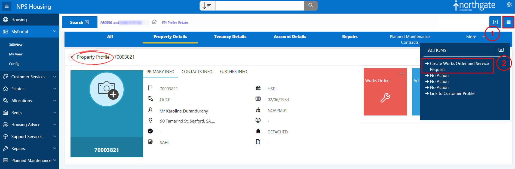The height and width of the screenshot is (169, 515).
Task: Expand the Housing Advice menu
Action: pyautogui.click(x=54, y=124)
